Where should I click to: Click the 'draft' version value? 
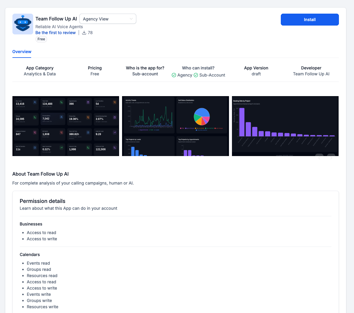(256, 74)
